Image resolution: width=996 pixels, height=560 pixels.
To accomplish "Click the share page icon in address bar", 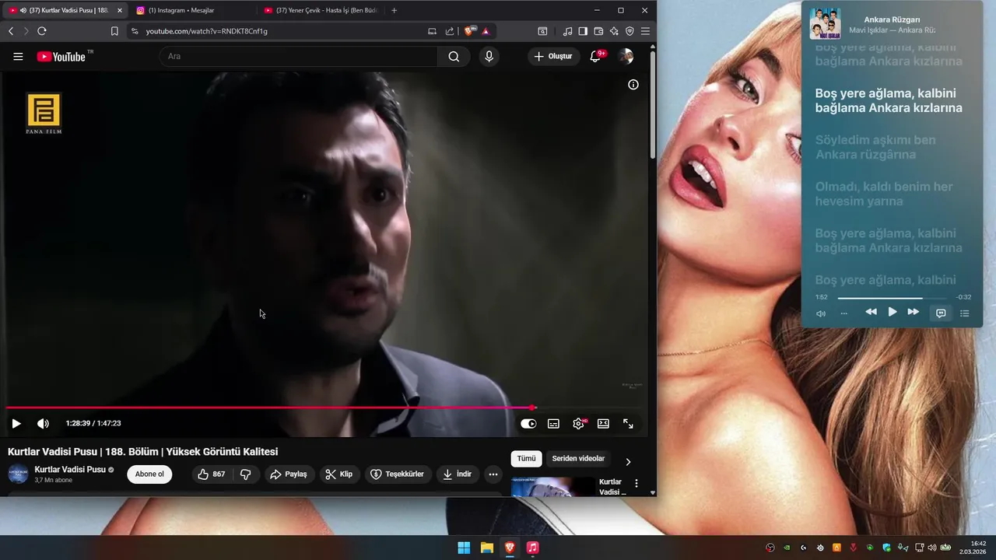I will (x=450, y=31).
